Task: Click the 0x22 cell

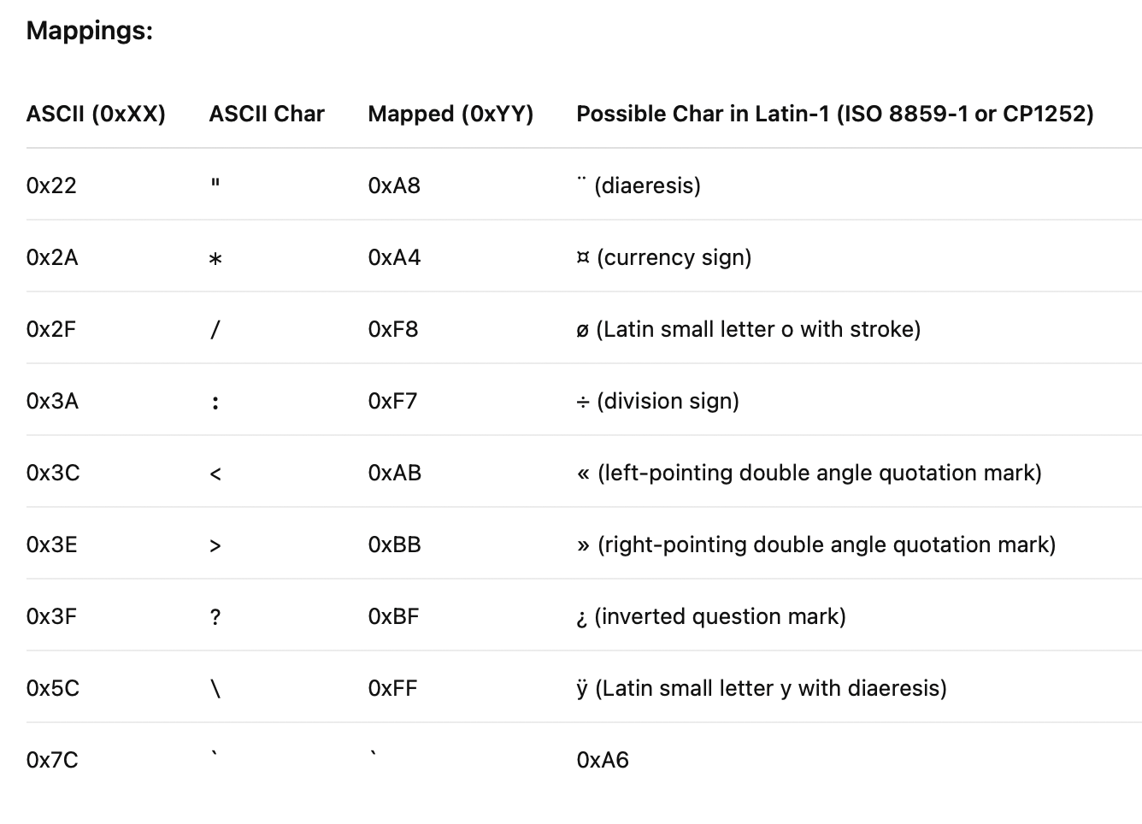Action: 51,185
